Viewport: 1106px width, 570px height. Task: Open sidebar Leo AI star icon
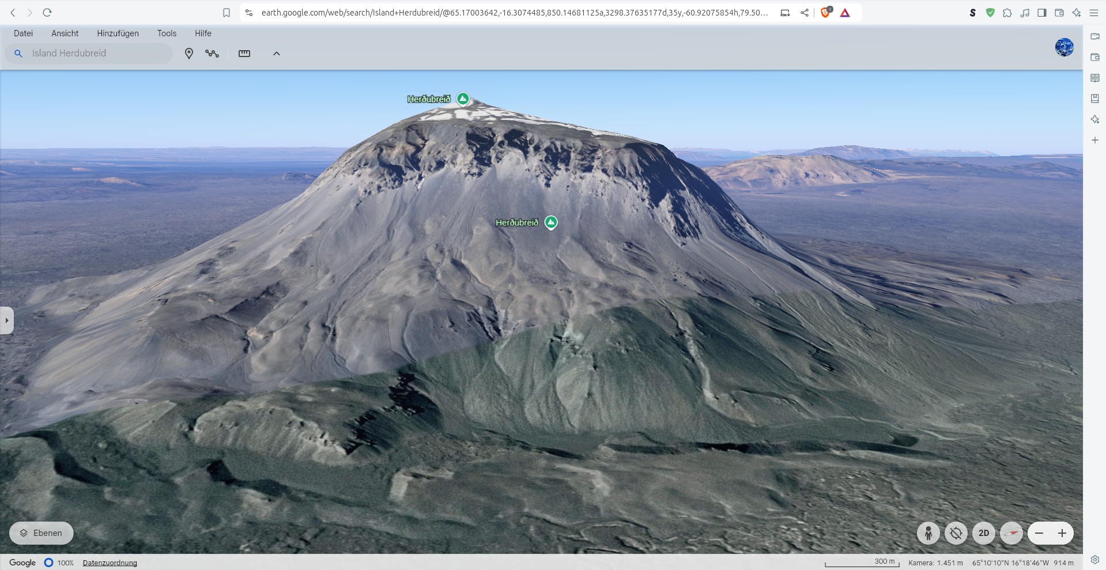pyautogui.click(x=1095, y=119)
